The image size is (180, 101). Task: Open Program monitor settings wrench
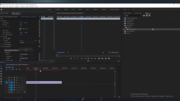click(110, 52)
